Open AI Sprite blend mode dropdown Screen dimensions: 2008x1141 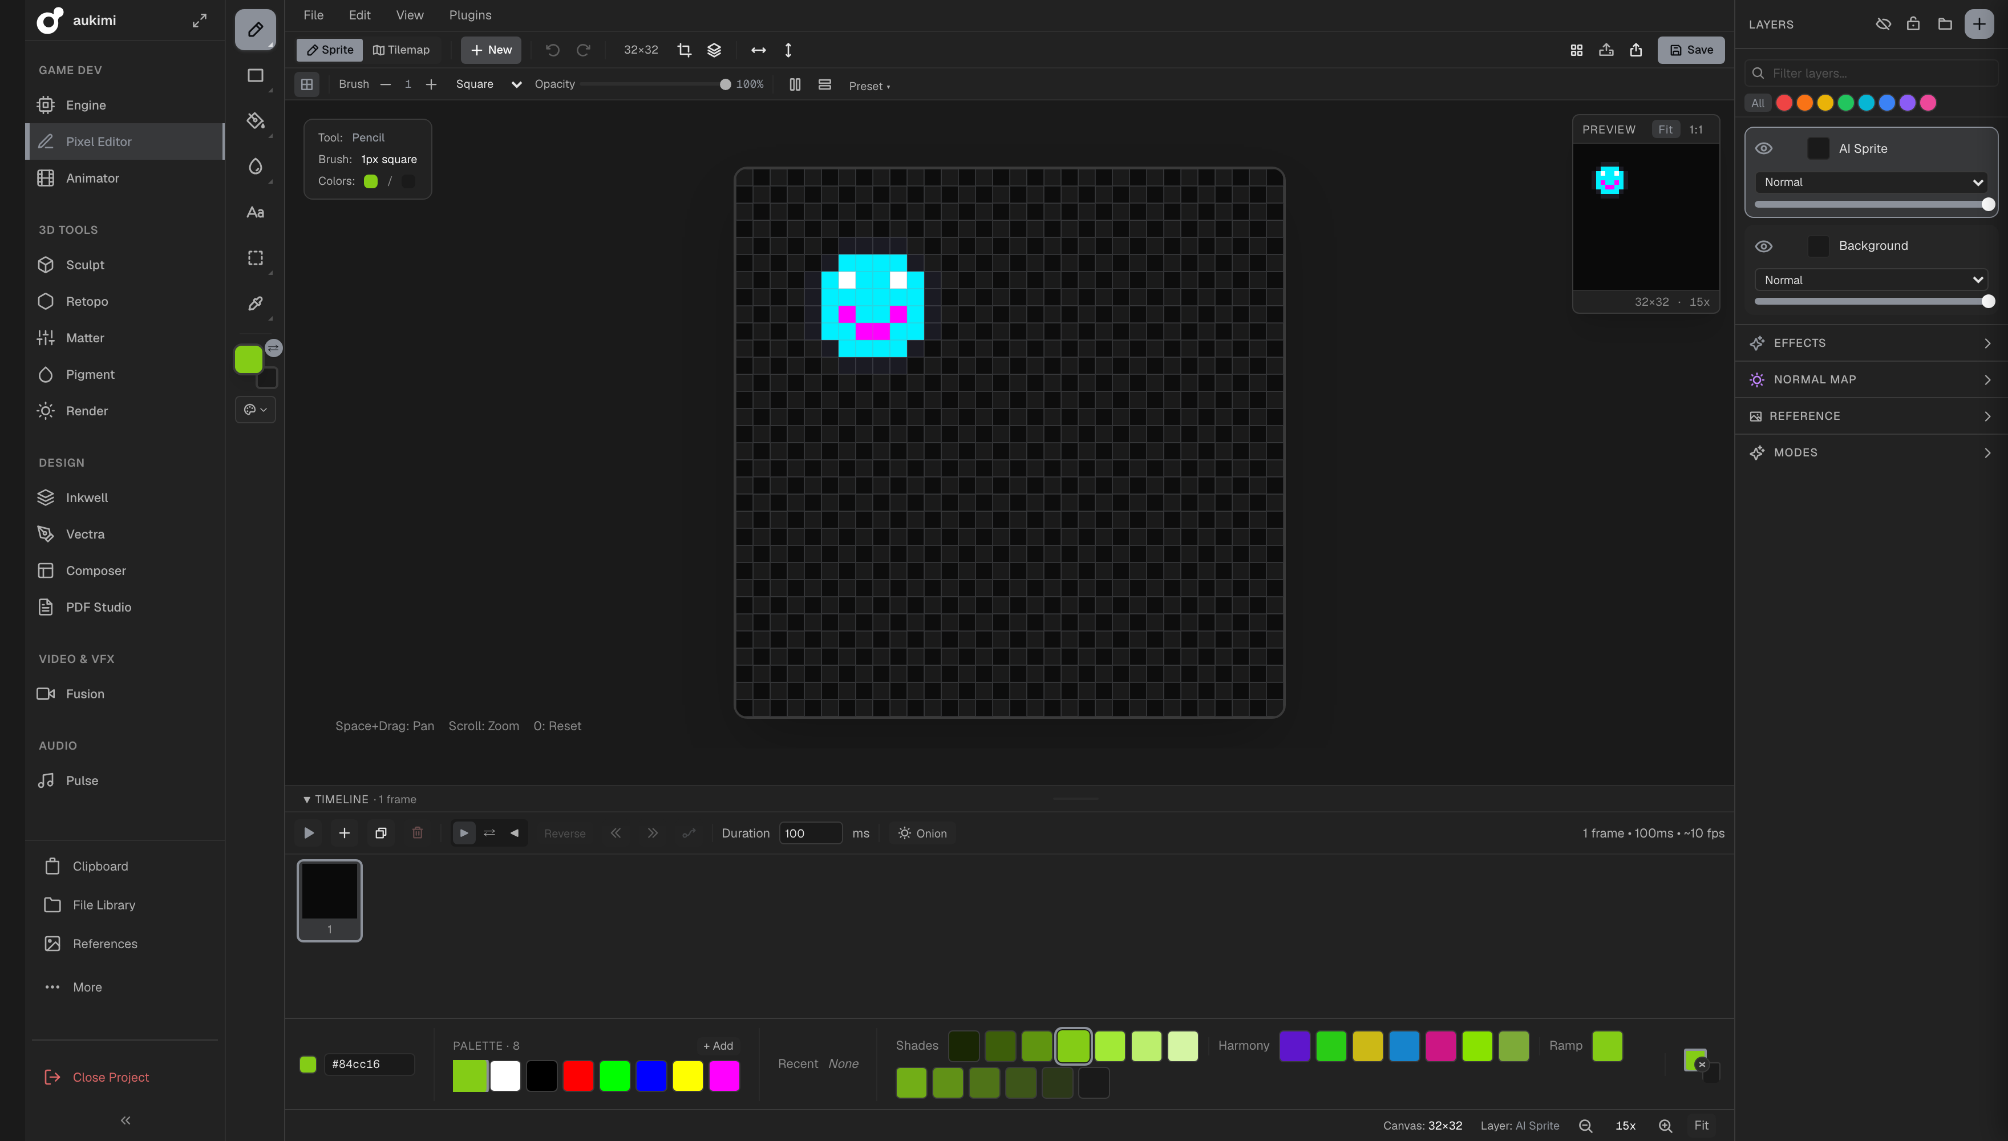(1871, 182)
